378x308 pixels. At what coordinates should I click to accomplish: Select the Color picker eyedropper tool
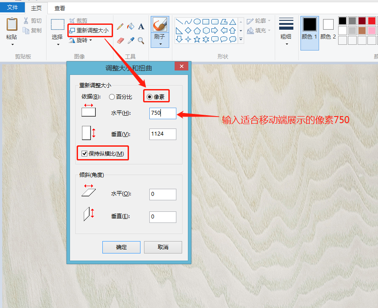[x=131, y=40]
